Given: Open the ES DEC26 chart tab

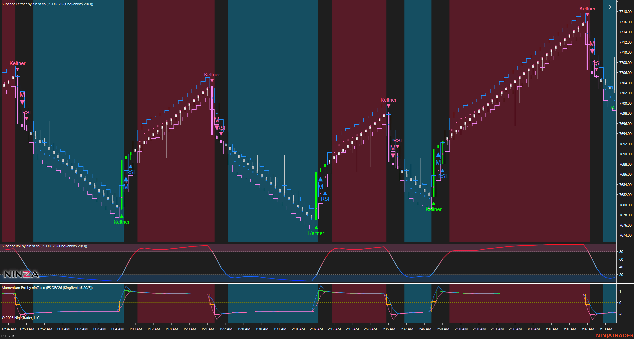Looking at the screenshot, I should click(8, 336).
